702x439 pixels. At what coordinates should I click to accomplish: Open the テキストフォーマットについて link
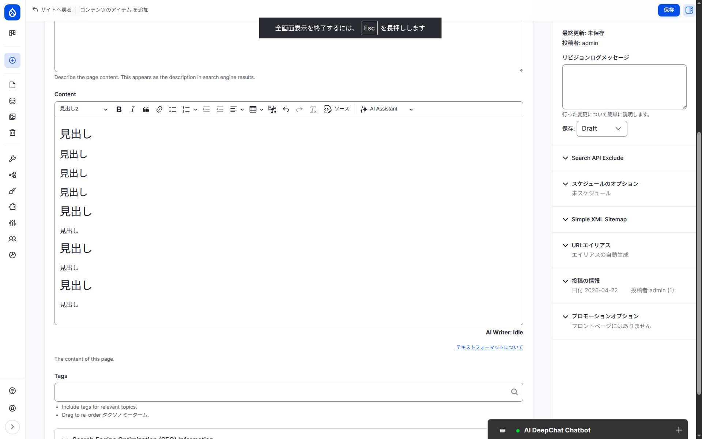(x=489, y=347)
